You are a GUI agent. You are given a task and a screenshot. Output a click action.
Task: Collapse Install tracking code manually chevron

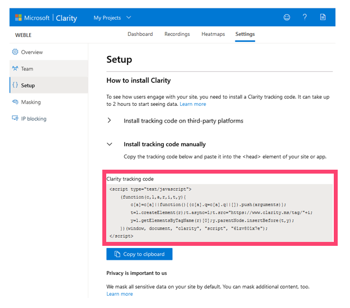coord(110,144)
